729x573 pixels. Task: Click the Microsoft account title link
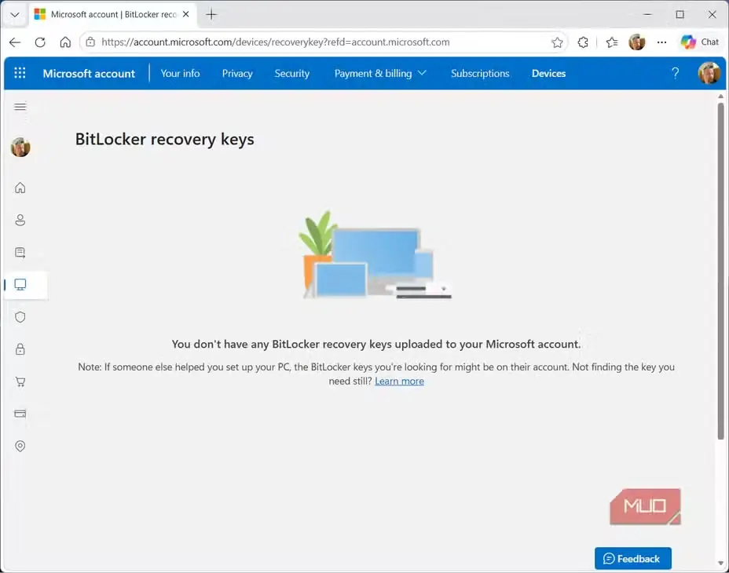coord(89,74)
